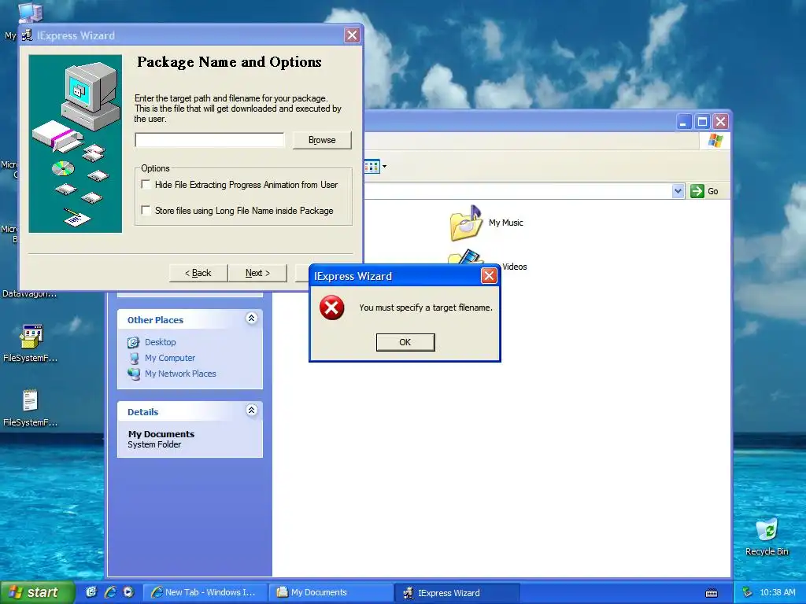The height and width of the screenshot is (604, 806).
Task: Click My Documents text in Details panel
Action: [x=161, y=434]
